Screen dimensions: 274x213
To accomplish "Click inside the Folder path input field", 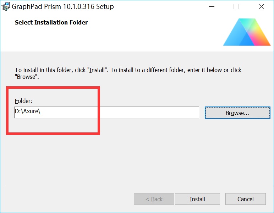I will (106, 113).
